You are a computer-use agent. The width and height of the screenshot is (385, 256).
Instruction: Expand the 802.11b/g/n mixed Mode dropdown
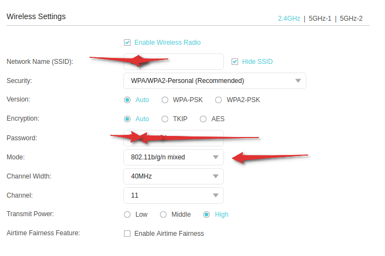tap(174, 157)
